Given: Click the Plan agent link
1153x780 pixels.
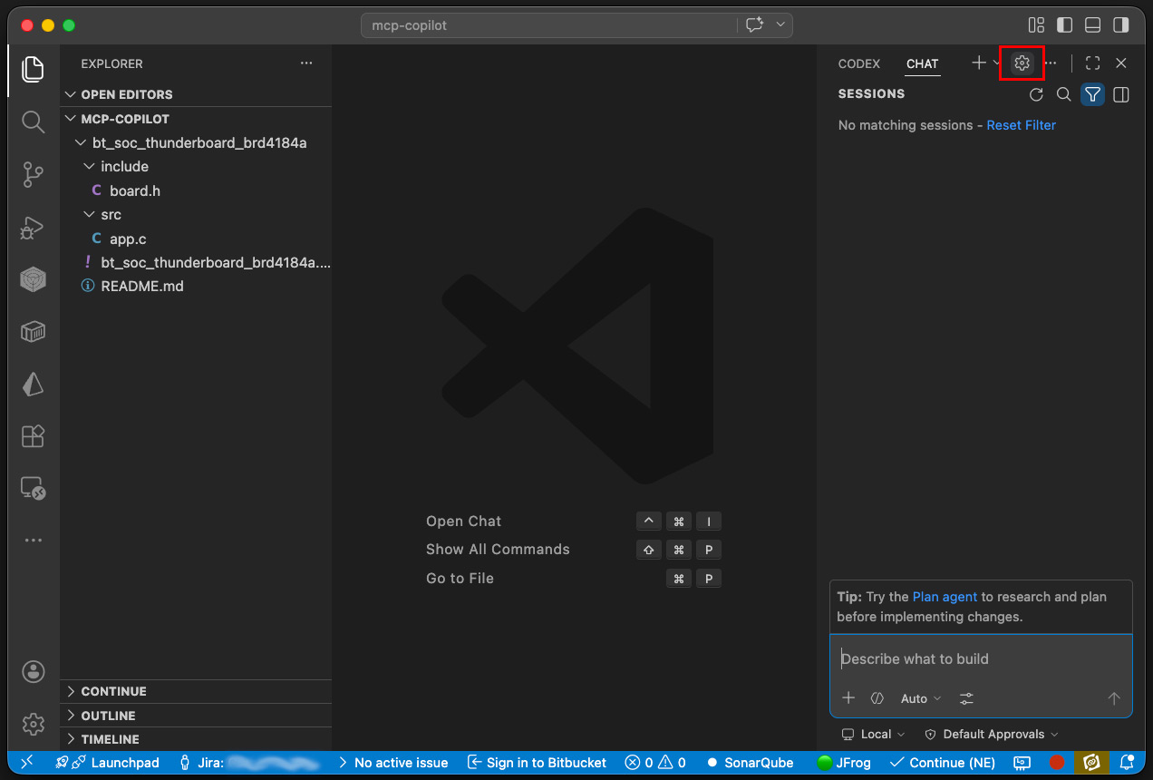Looking at the screenshot, I should 945,597.
